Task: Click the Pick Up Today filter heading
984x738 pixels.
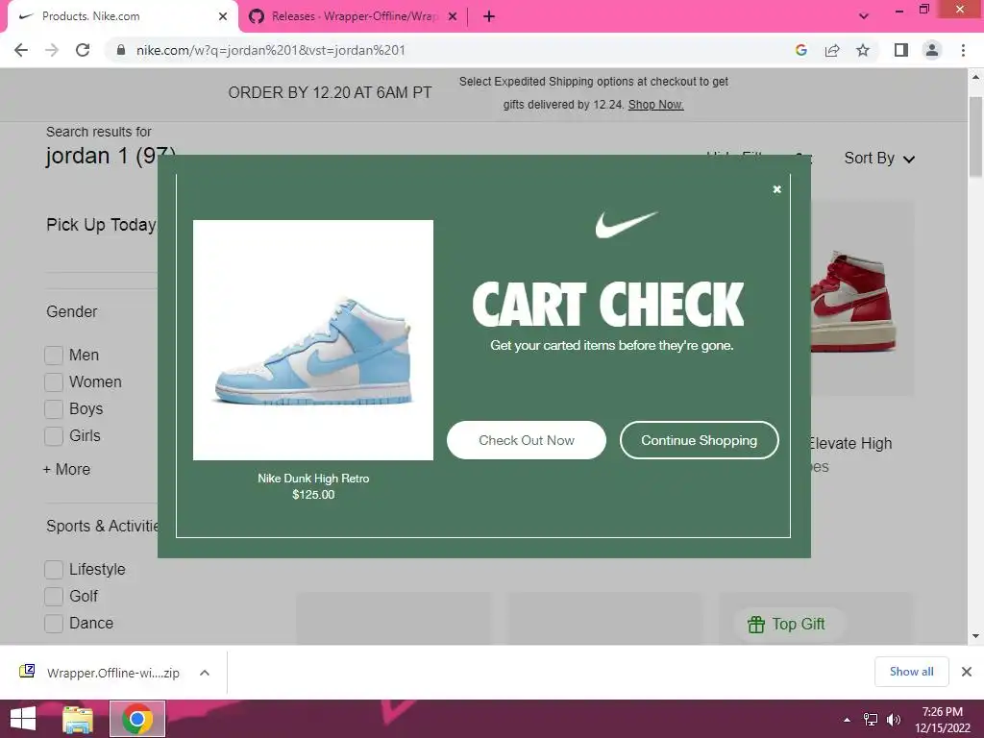Action: (x=101, y=225)
